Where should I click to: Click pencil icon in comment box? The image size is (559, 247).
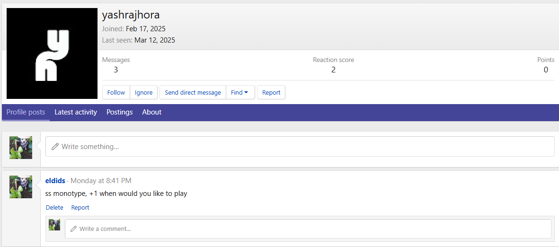tap(73, 229)
